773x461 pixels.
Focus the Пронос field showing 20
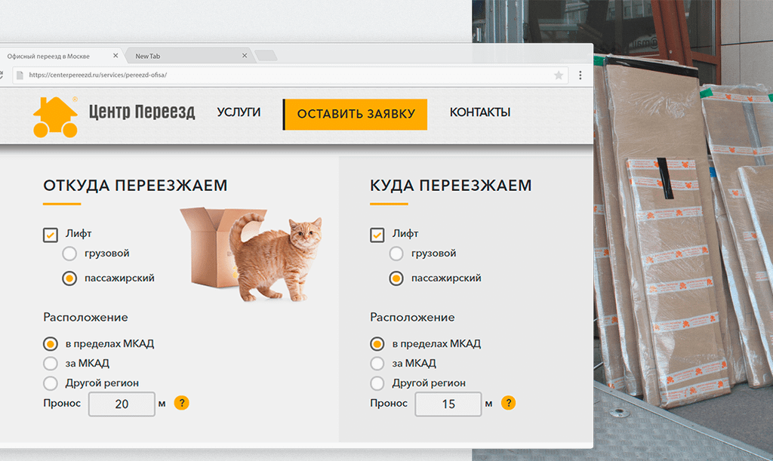pos(122,404)
